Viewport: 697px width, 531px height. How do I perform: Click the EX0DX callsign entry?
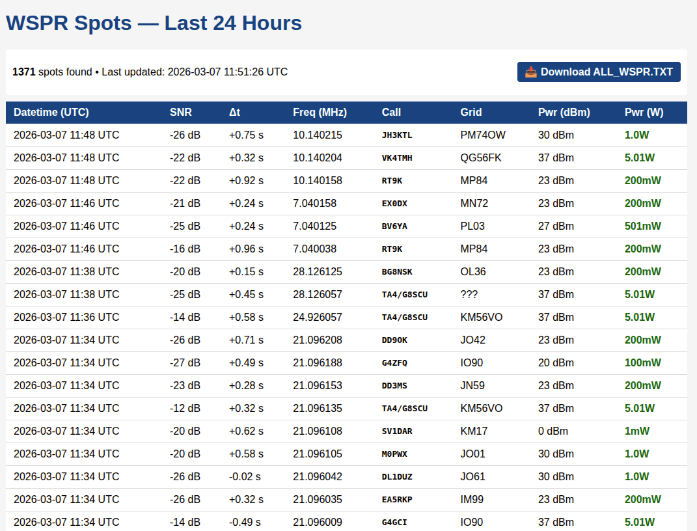394,204
